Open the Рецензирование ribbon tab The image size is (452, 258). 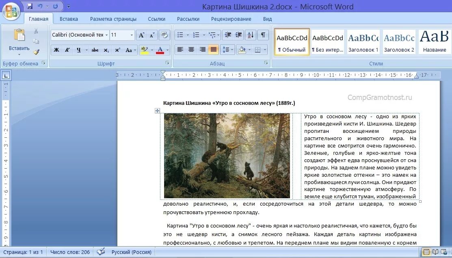pos(231,19)
